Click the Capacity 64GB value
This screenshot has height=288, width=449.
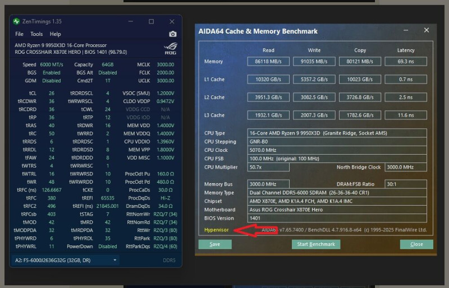108,64
